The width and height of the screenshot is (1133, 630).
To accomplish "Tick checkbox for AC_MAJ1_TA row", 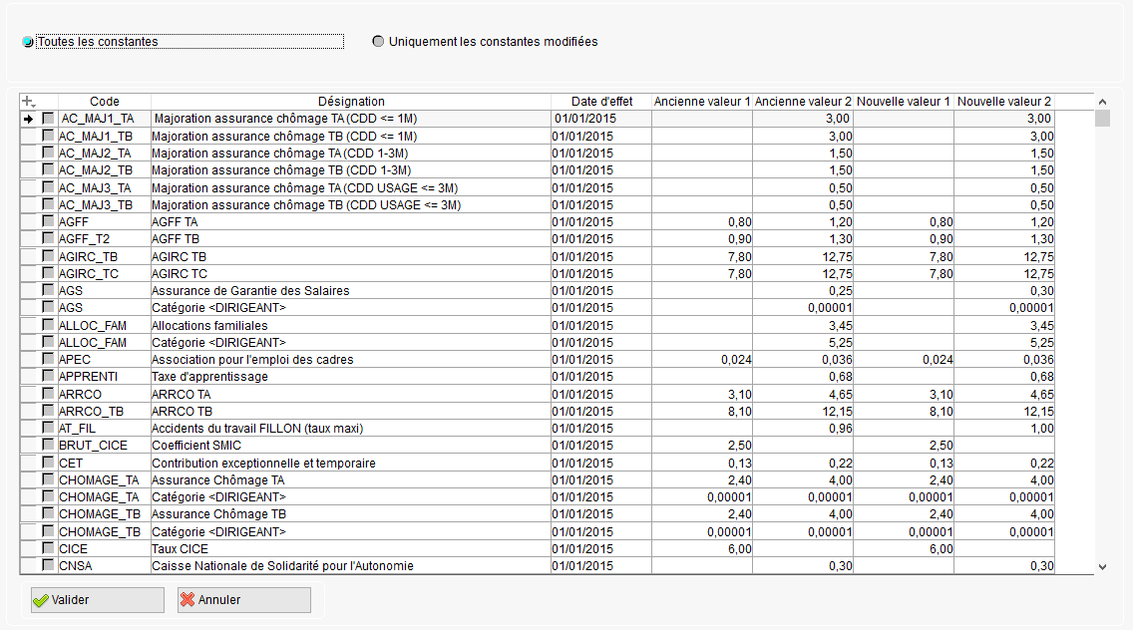I will pyautogui.click(x=48, y=118).
